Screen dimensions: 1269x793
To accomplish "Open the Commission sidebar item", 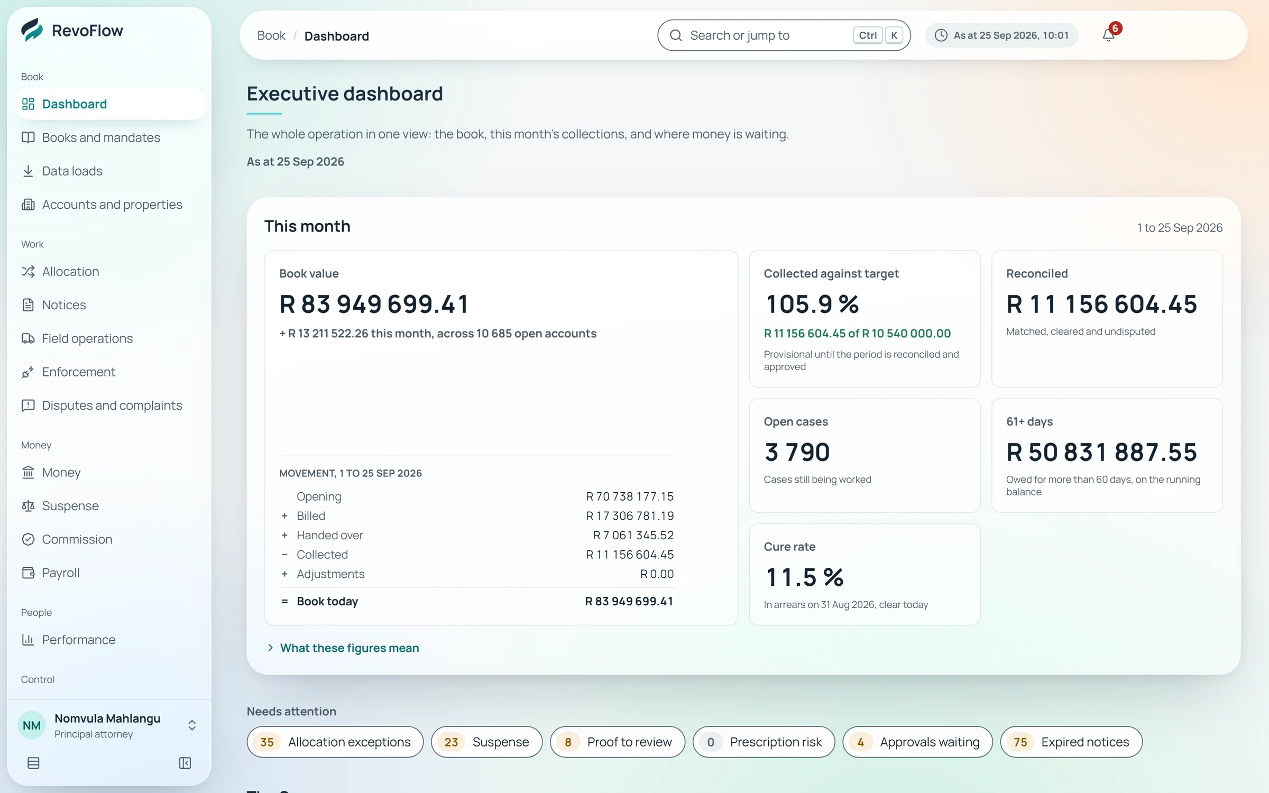I will tap(111, 539).
